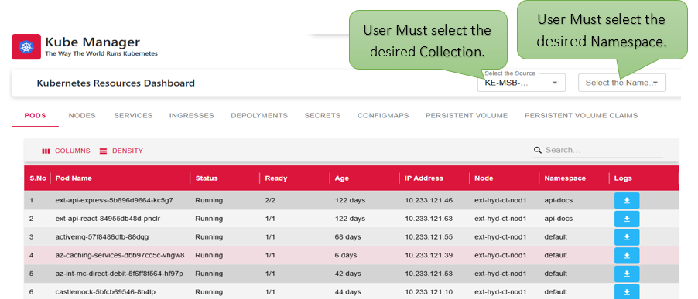Open the Select the Source dropdown
The image size is (698, 299).
pos(522,83)
